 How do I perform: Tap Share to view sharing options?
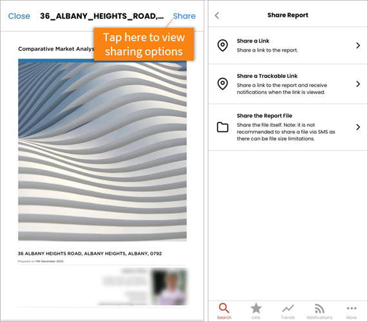(x=184, y=16)
